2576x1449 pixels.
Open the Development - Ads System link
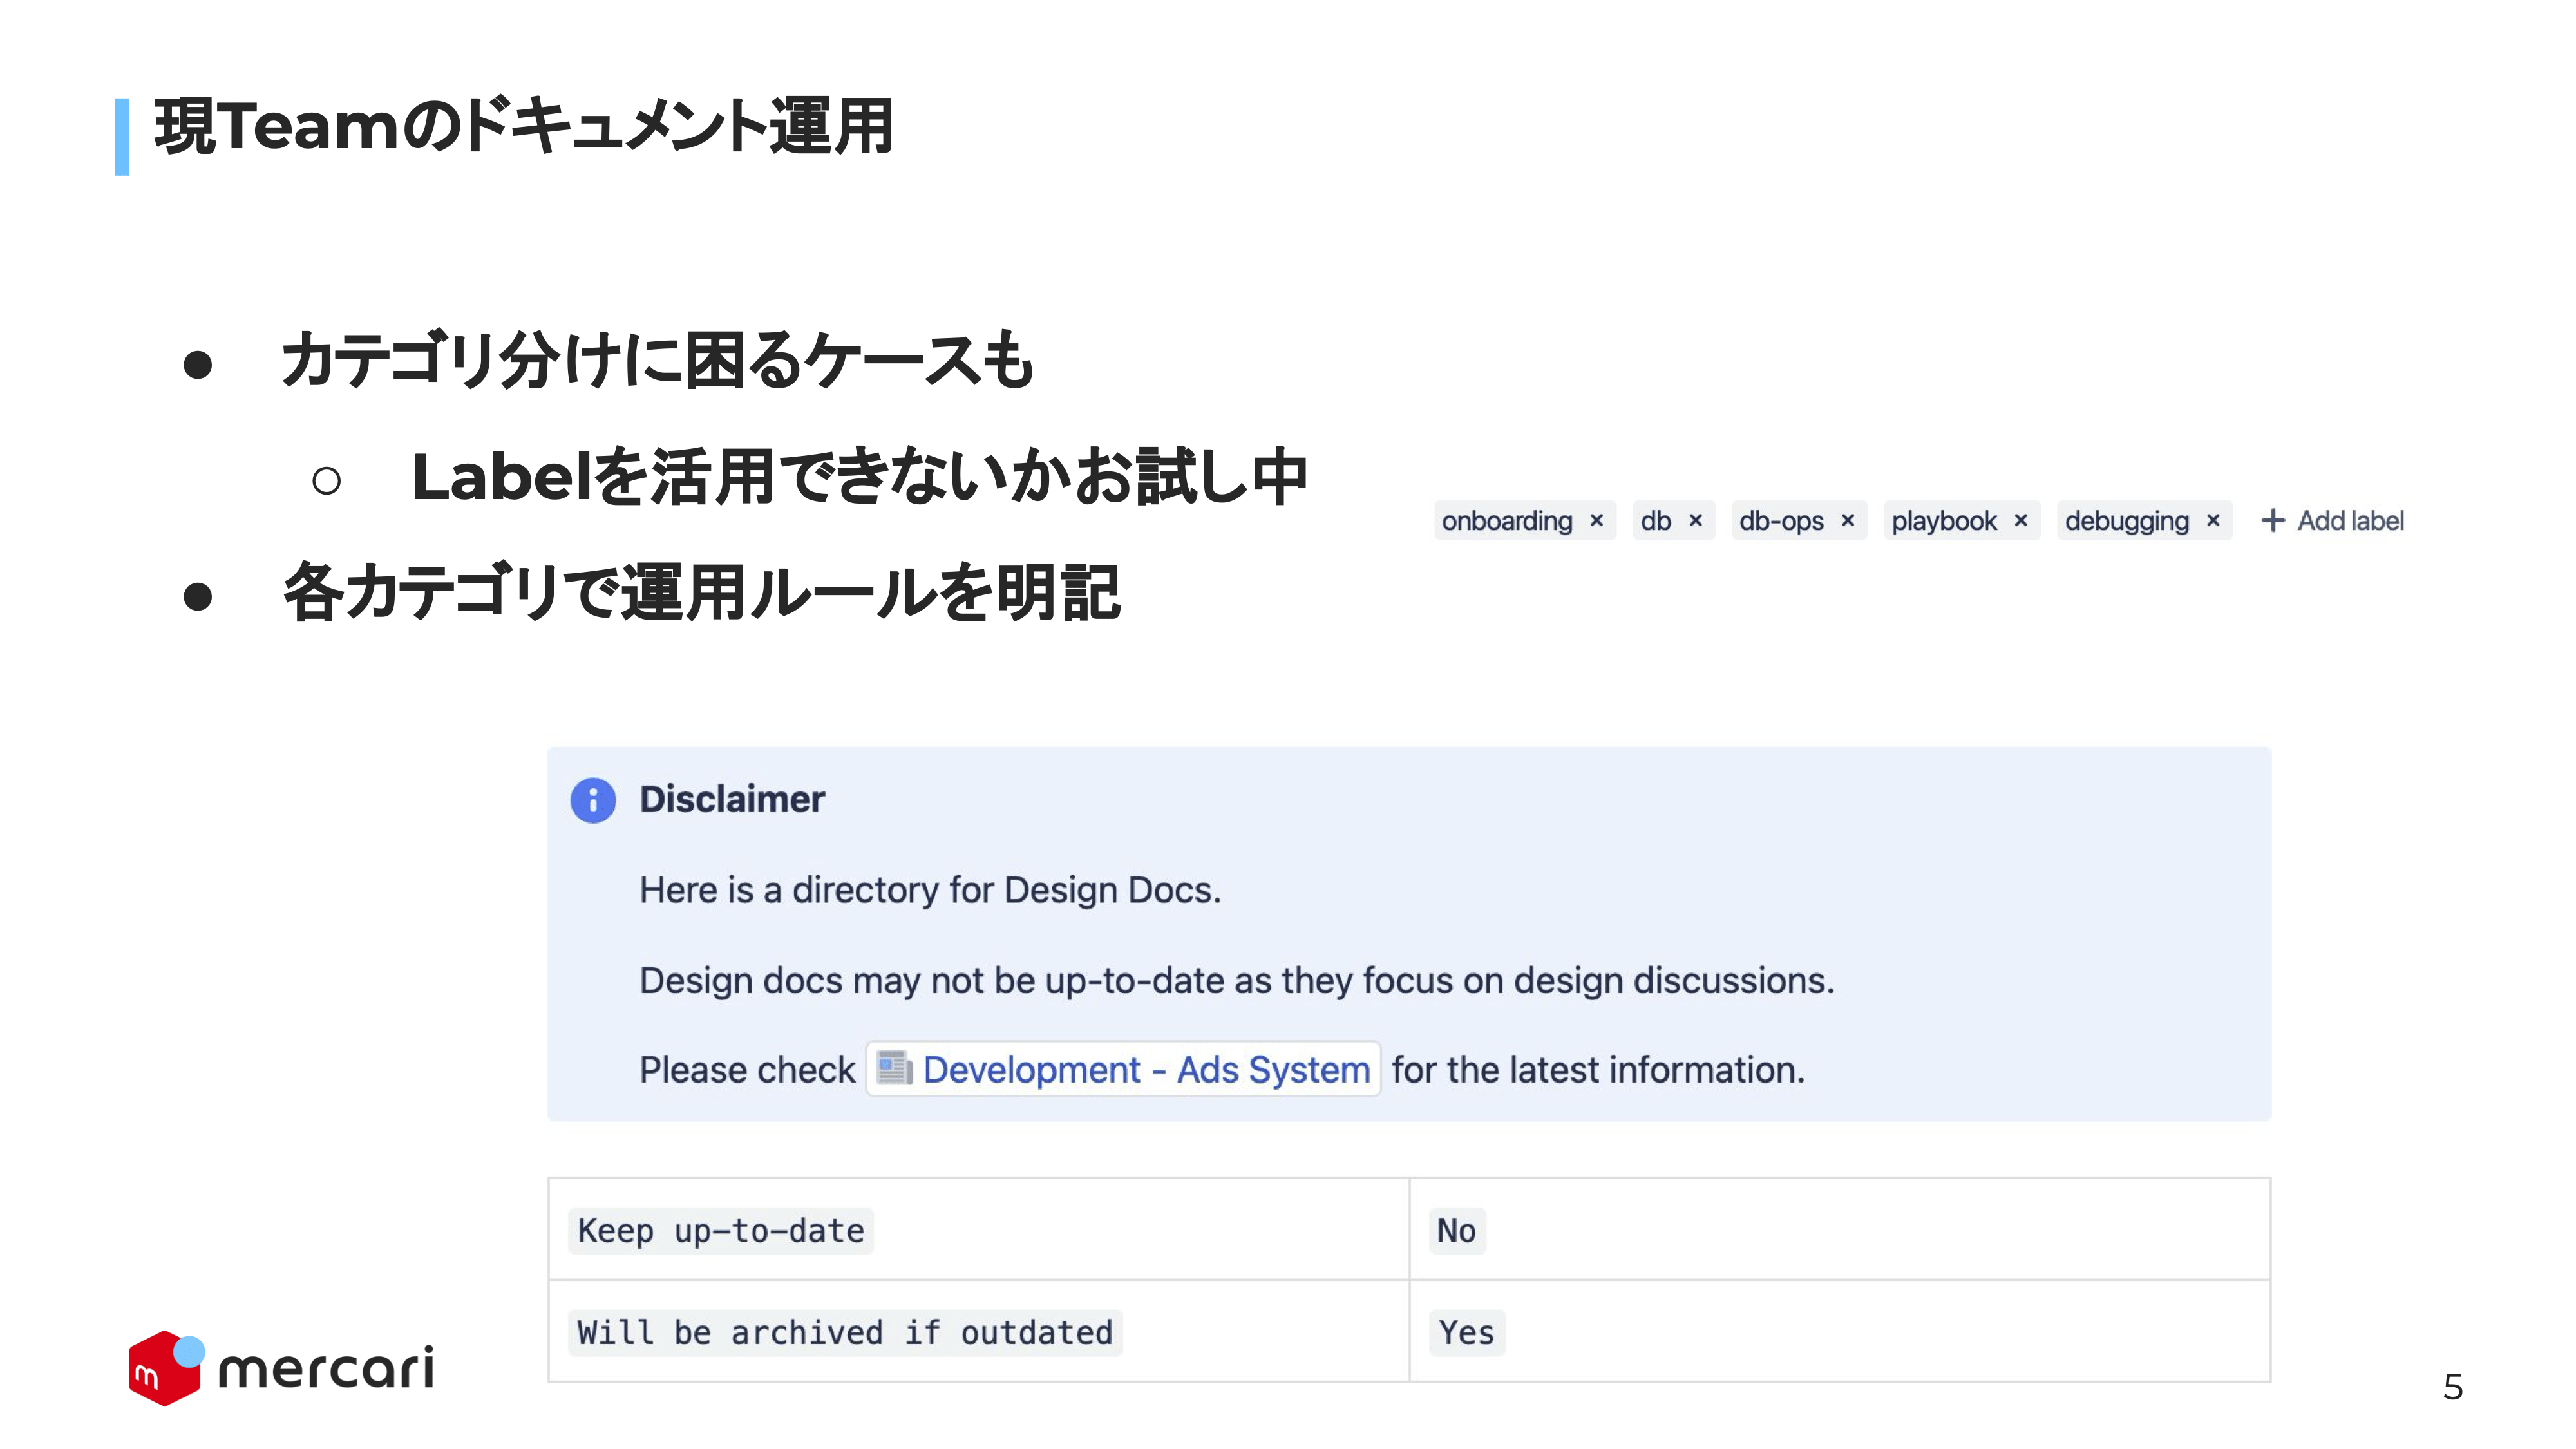pyautogui.click(x=1146, y=1069)
